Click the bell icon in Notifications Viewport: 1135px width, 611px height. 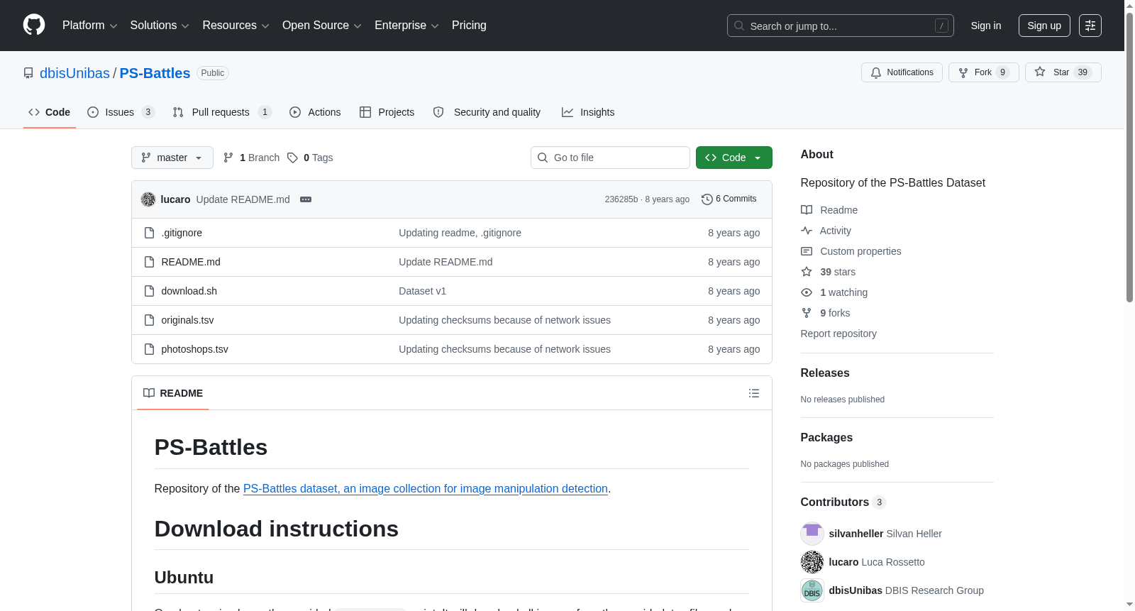(x=876, y=72)
